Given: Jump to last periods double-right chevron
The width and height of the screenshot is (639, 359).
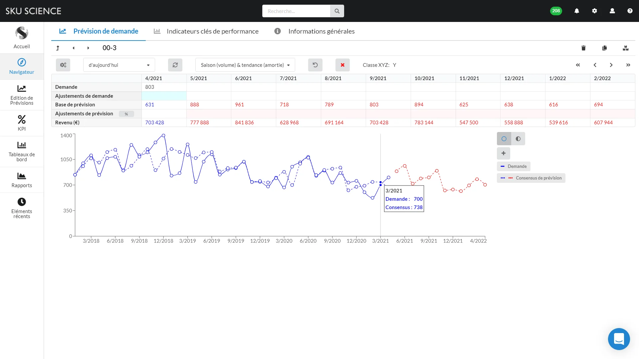Looking at the screenshot, I should [x=628, y=65].
